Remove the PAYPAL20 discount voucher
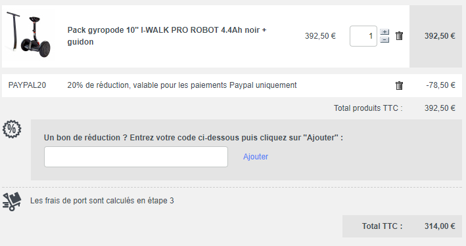Screen dimensions: 466x246 [x=399, y=85]
